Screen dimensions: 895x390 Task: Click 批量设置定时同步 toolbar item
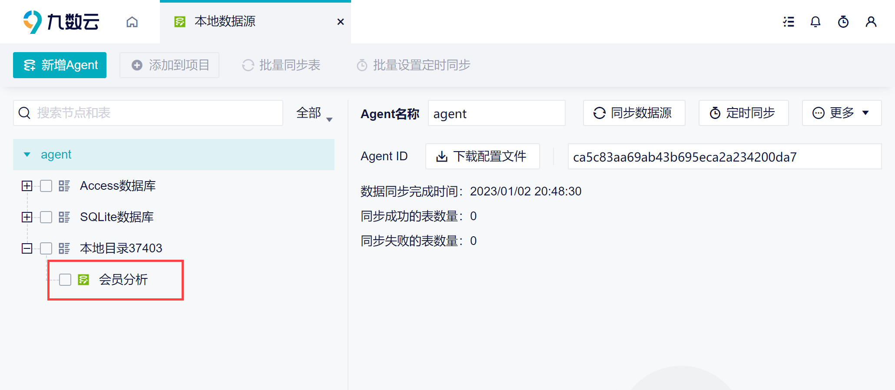click(x=413, y=65)
